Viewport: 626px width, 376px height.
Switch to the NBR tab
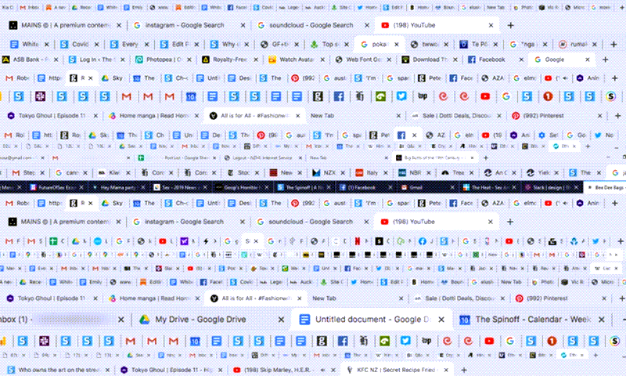click(415, 172)
